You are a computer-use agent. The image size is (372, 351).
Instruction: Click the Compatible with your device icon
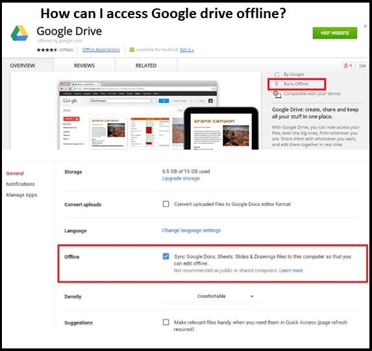pyautogui.click(x=277, y=94)
